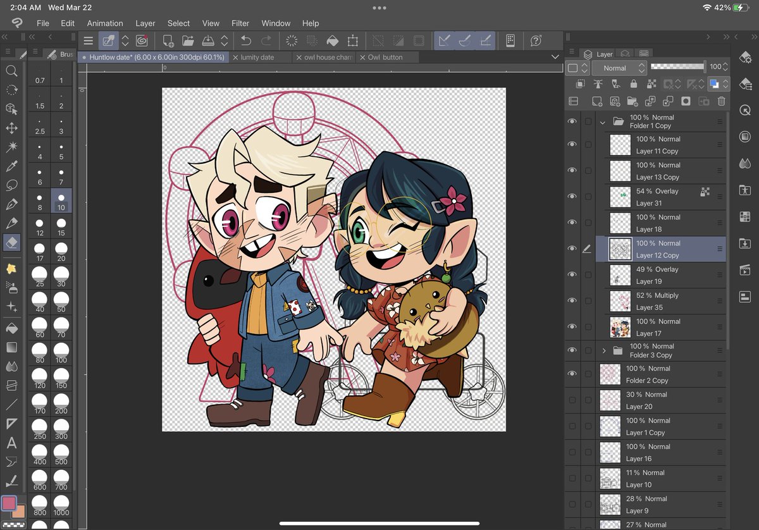Adjust the layer opacity slider
The height and width of the screenshot is (530, 759).
tap(677, 66)
